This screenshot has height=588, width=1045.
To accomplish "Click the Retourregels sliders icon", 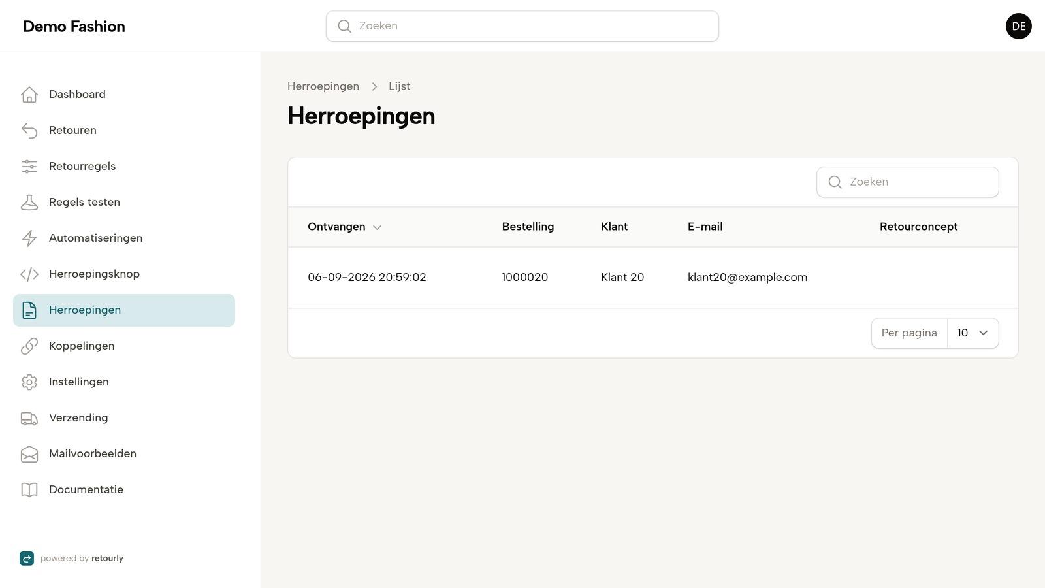I will click(x=29, y=167).
